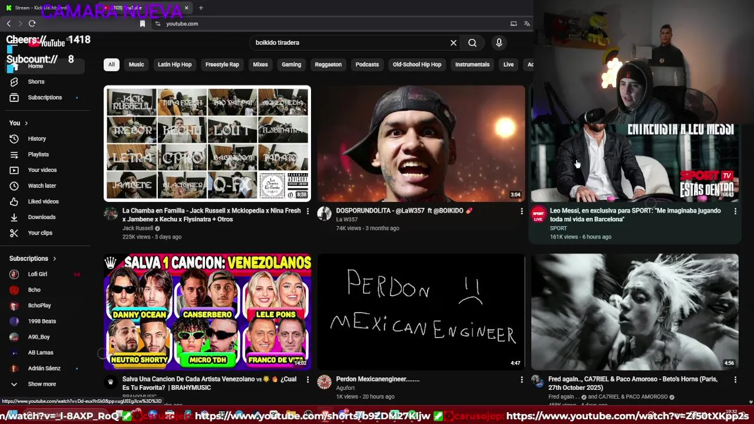Viewport: 754px width, 424px height.
Task: Click the bookmark icon in address bar
Action: pos(142,24)
